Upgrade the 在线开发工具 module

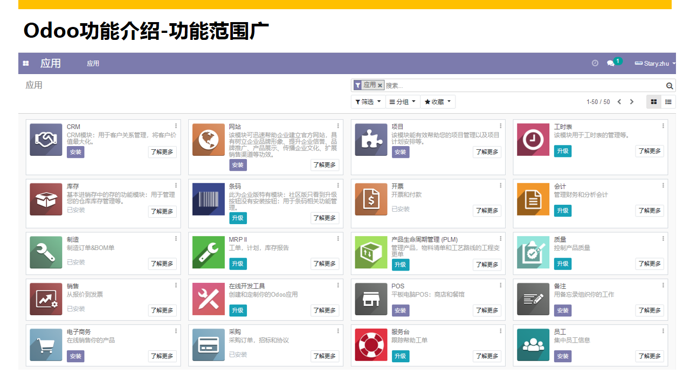(238, 310)
